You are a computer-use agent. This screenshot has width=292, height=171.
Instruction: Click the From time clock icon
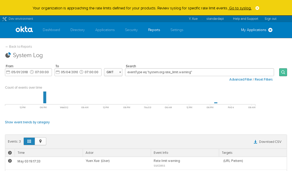(x=32, y=72)
